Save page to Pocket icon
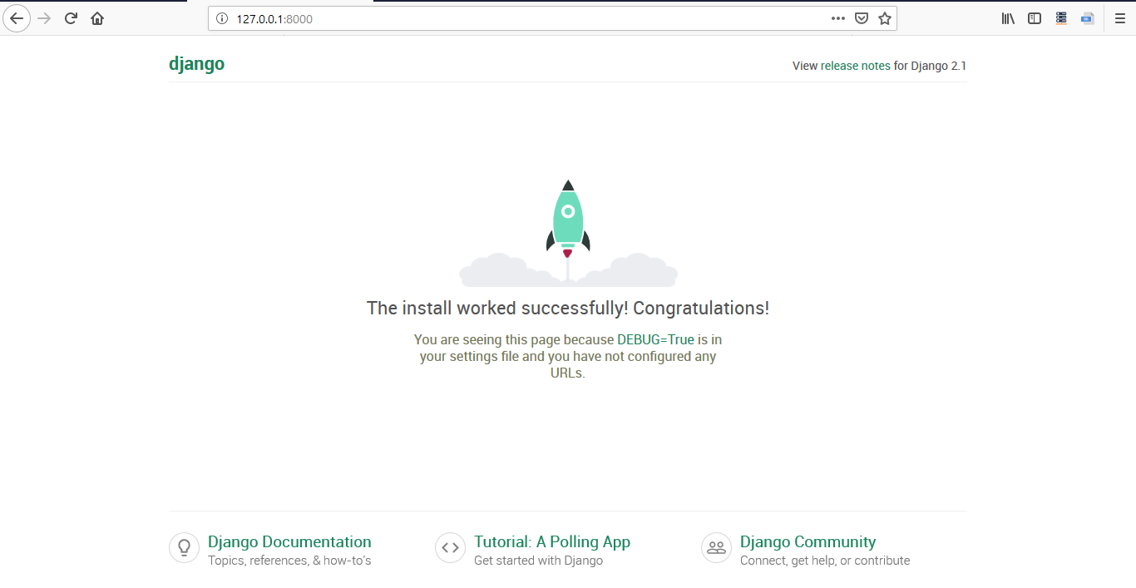The width and height of the screenshot is (1136, 588). click(862, 18)
